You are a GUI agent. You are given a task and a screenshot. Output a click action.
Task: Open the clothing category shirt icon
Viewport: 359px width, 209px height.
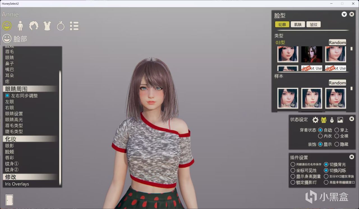click(x=47, y=26)
